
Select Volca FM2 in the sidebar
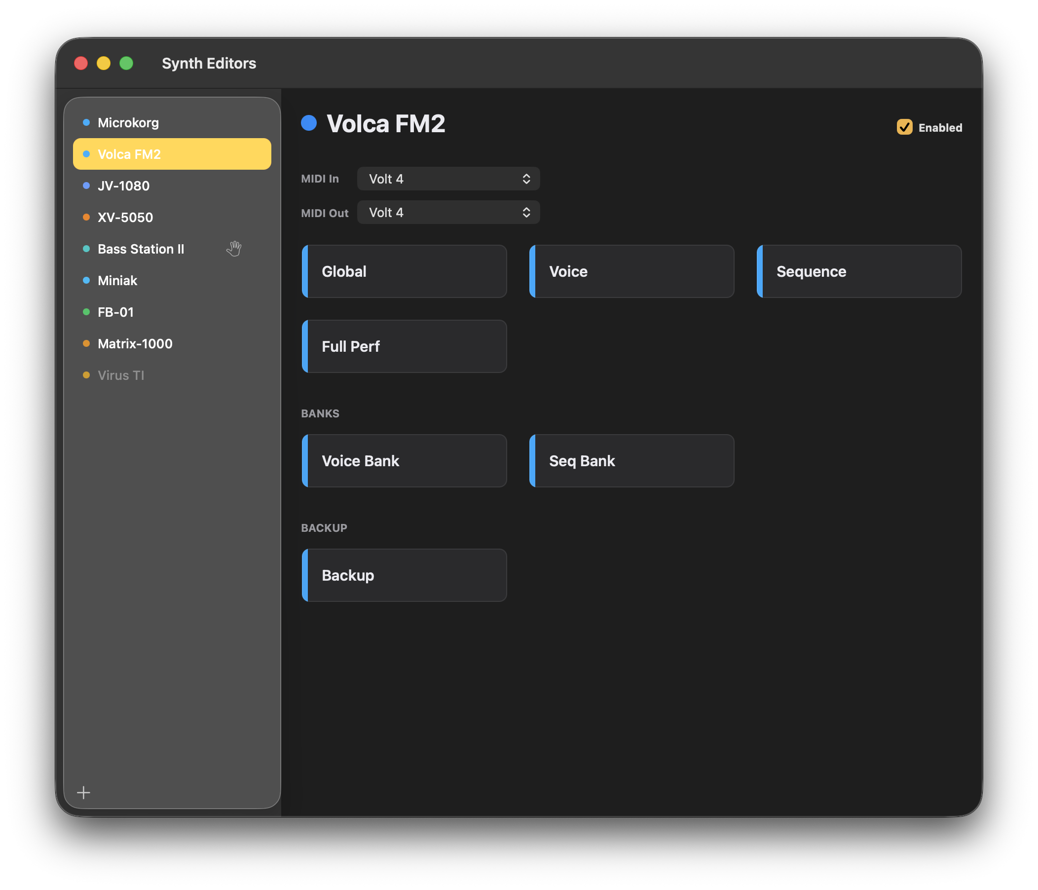click(x=172, y=154)
